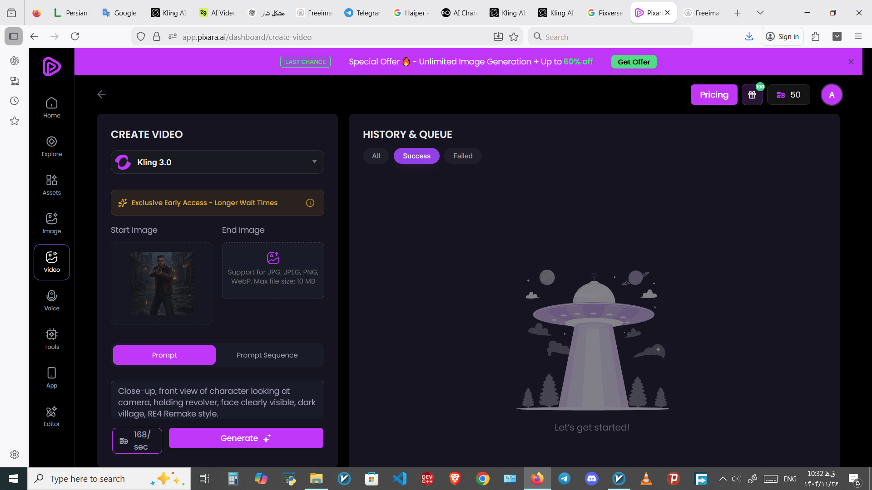The width and height of the screenshot is (872, 490).
Task: Reload the page in Firefox
Action: [x=75, y=37]
